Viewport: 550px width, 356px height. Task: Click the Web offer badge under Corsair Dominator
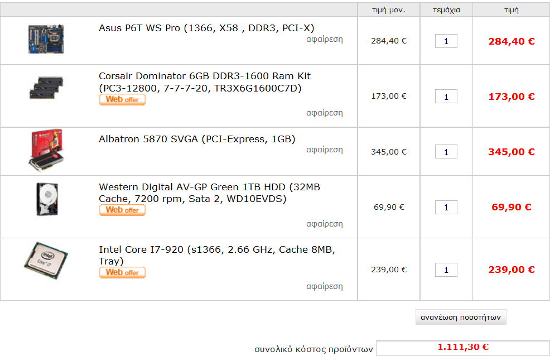point(122,100)
